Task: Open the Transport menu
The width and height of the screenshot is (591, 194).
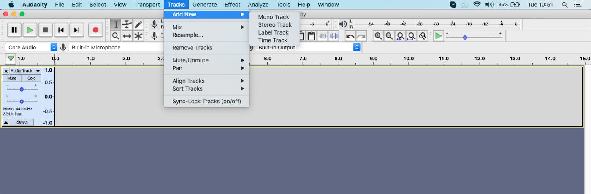Action: click(x=147, y=5)
